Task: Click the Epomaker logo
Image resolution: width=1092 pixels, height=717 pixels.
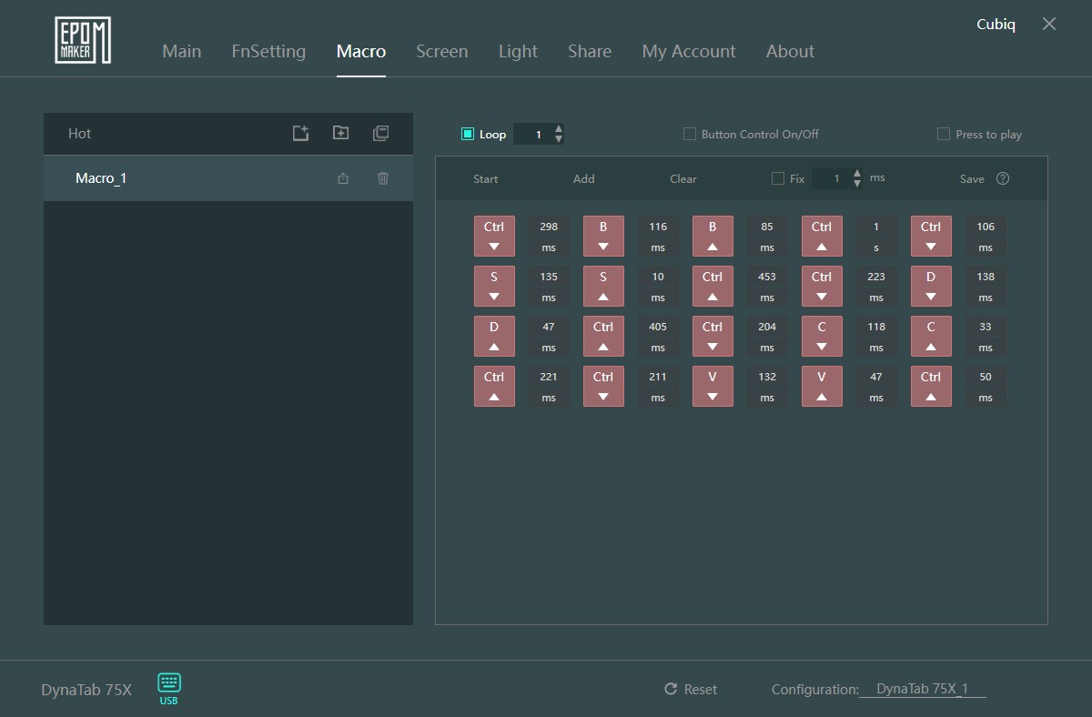Action: point(82,40)
